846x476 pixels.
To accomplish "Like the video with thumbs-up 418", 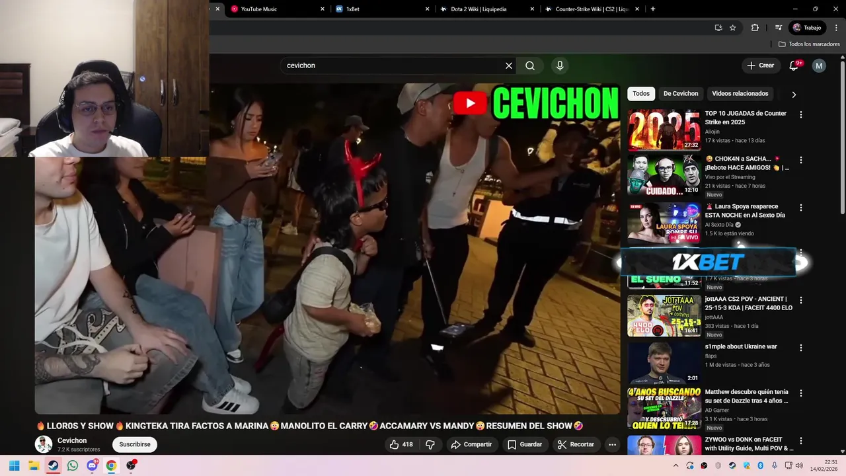I will click(401, 444).
